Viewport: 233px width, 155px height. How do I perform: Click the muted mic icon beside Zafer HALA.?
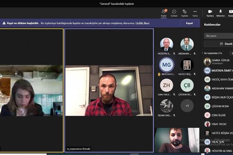pos(174,94)
